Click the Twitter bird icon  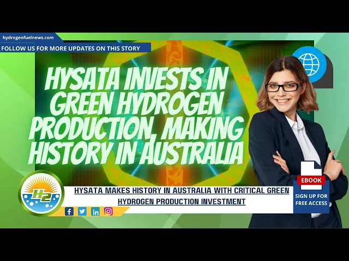click(82, 212)
